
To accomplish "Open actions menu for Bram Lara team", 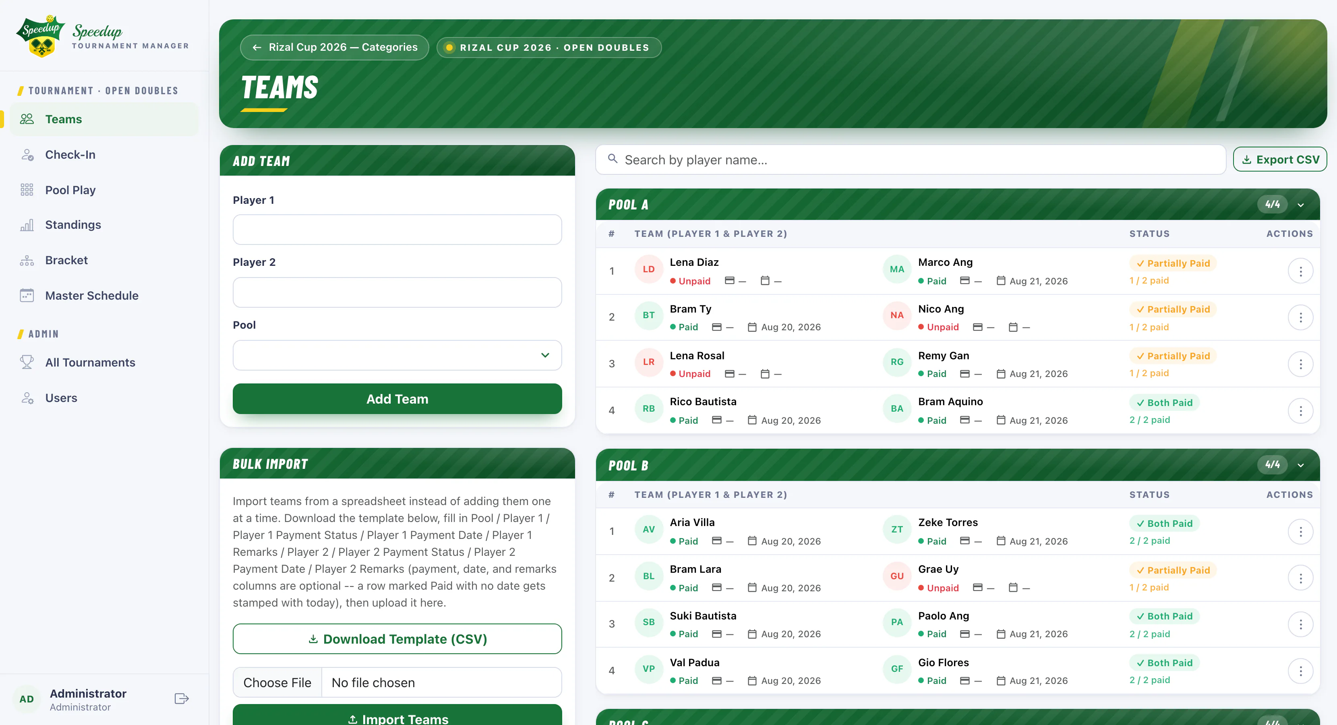I will pos(1300,578).
